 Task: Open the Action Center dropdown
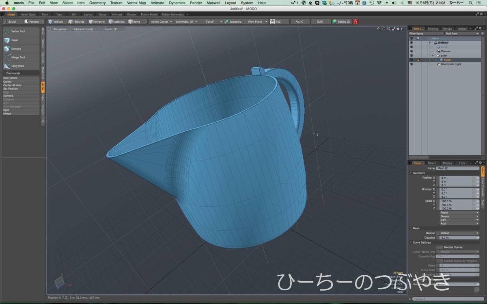pyautogui.click(x=161, y=21)
